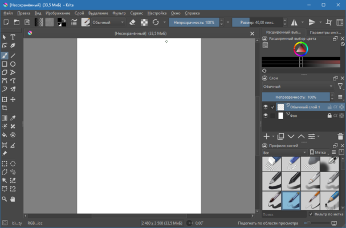
Task: Select the Reference Images pin tool
Action: pos(5,153)
